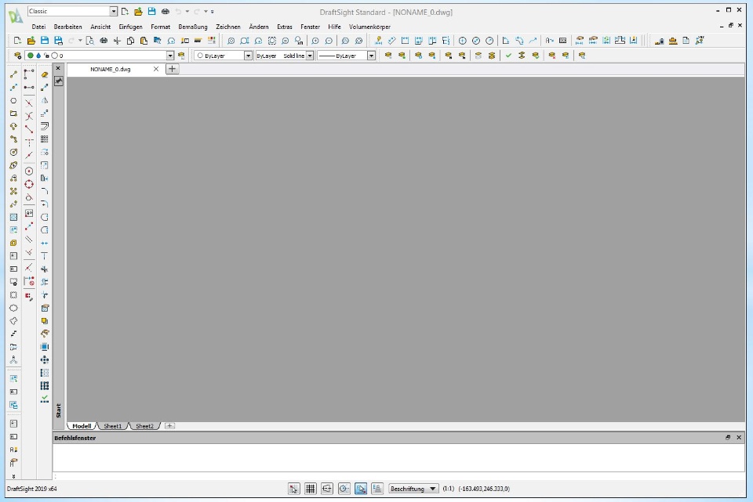The image size is (753, 502).
Task: Open the Zeichnen menu
Action: [228, 27]
